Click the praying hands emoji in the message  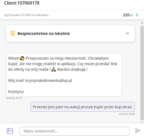(54, 69)
